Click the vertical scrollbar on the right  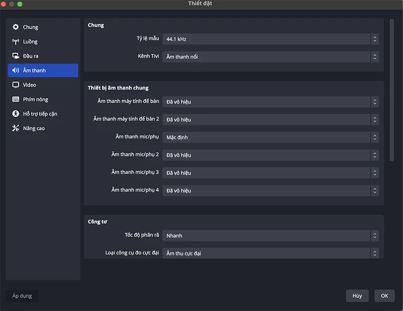pyautogui.click(x=392, y=91)
